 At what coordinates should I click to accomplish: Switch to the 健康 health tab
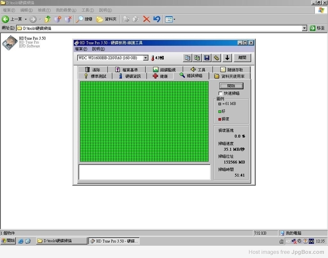pyautogui.click(x=160, y=76)
